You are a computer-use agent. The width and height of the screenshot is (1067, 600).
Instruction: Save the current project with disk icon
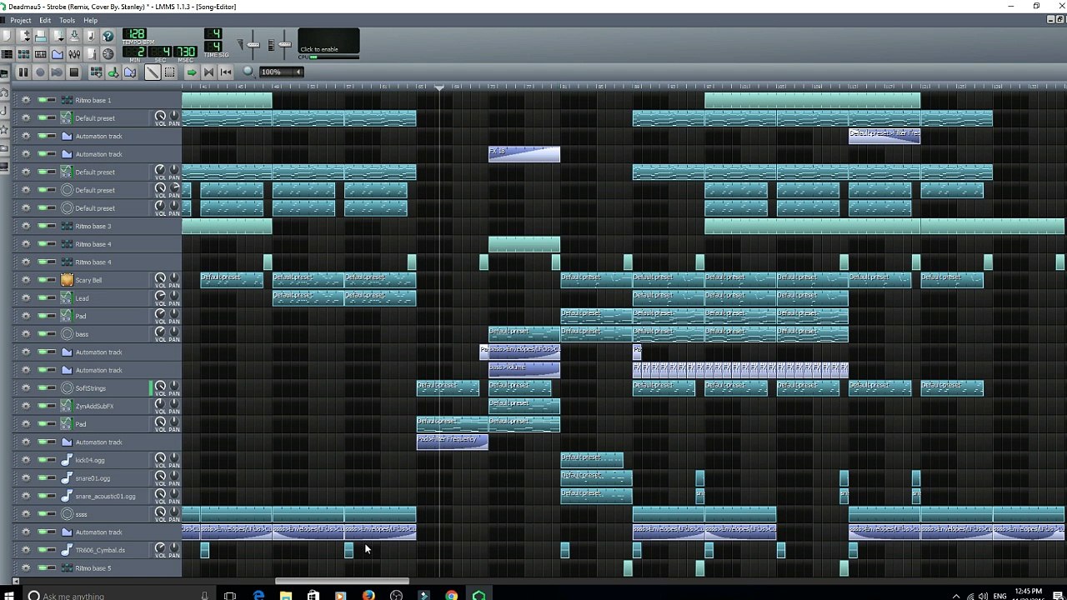[x=74, y=36]
